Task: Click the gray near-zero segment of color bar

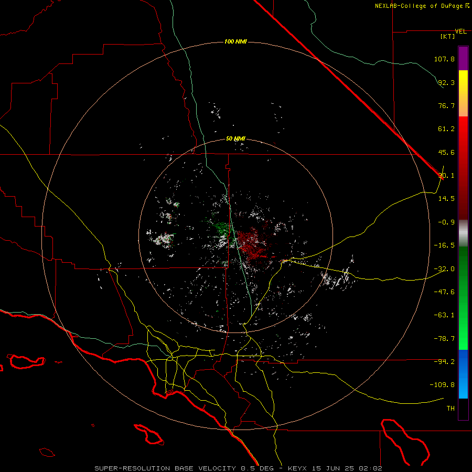Action: [x=463, y=233]
